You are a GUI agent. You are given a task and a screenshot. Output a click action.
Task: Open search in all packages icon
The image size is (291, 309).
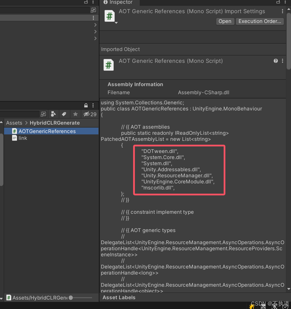43,114
